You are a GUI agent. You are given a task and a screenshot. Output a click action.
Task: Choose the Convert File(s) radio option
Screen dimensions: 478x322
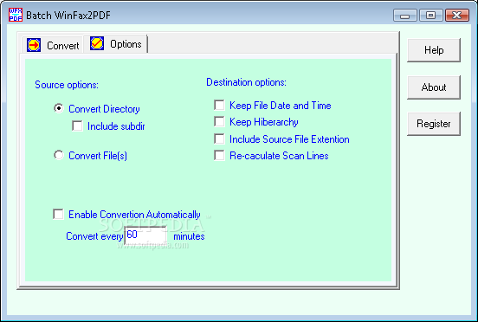click(59, 155)
